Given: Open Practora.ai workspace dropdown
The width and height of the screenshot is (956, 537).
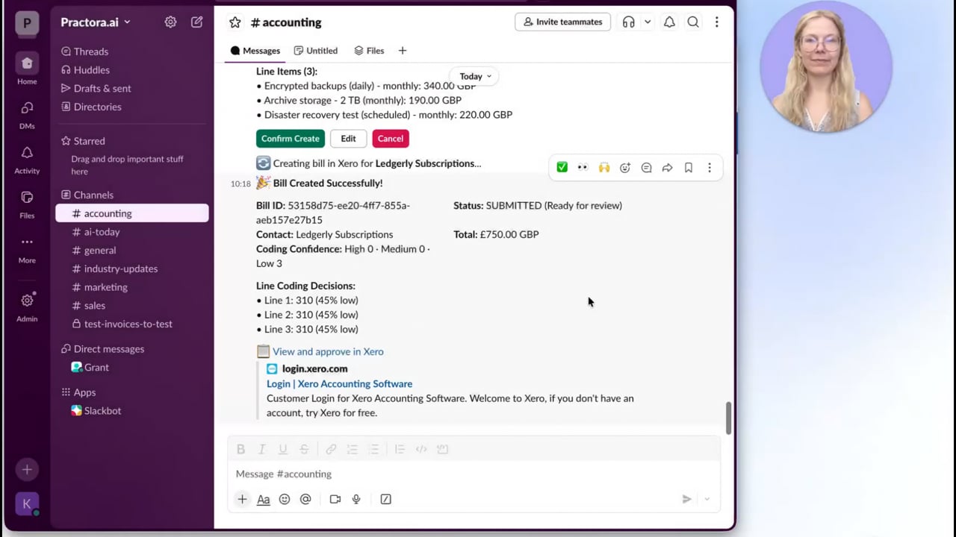Looking at the screenshot, I should point(96,22).
